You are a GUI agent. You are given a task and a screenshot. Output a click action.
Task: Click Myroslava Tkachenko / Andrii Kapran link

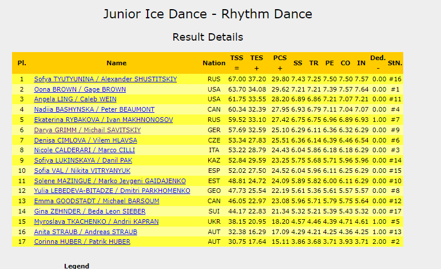click(97, 221)
